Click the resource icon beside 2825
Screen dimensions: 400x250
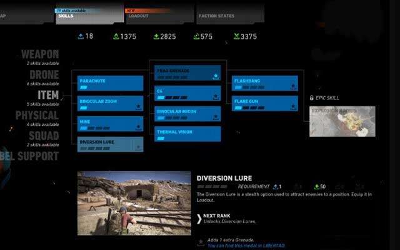(x=156, y=36)
